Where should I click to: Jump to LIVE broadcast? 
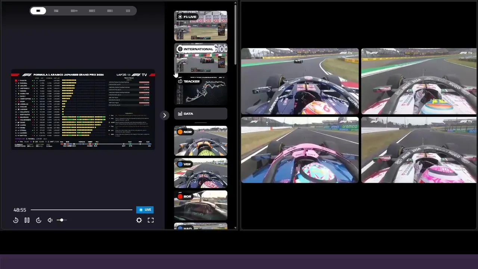pyautogui.click(x=145, y=210)
